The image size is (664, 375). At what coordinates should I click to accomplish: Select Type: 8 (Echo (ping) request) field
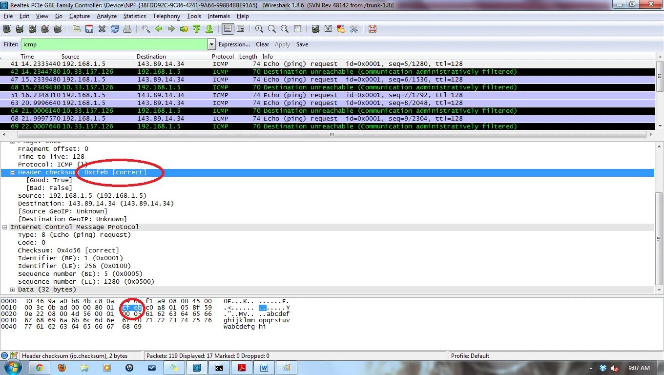pyautogui.click(x=74, y=235)
